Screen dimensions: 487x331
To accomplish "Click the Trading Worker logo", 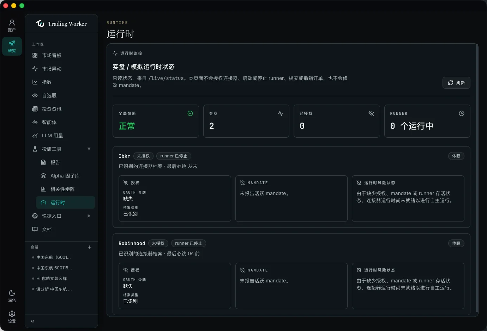I will pos(40,24).
